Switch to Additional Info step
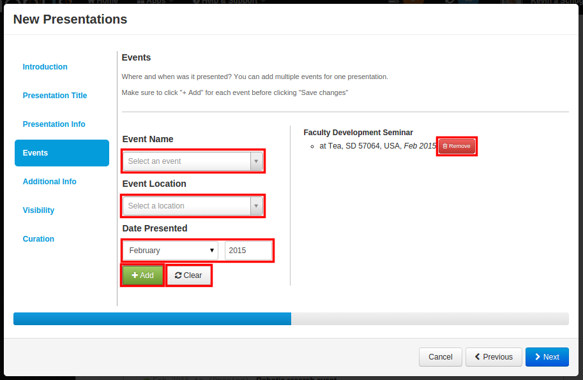This screenshot has width=583, height=380. point(49,182)
